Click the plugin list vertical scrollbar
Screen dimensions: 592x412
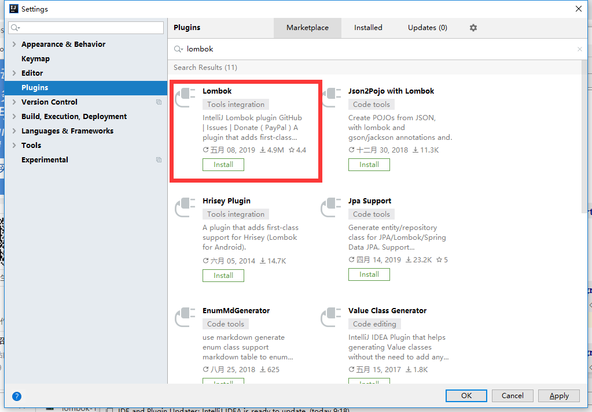click(584, 137)
